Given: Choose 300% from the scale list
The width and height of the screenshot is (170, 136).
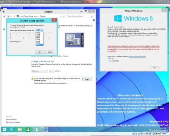Looking at the screenshot, I should click(x=40, y=41).
